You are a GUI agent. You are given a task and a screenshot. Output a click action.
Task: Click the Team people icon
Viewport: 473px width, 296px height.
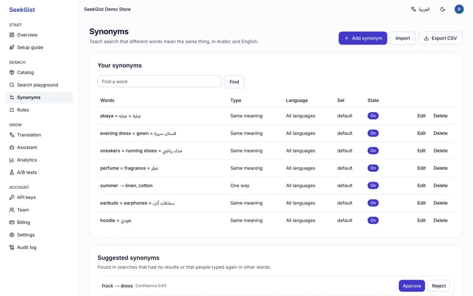point(12,210)
